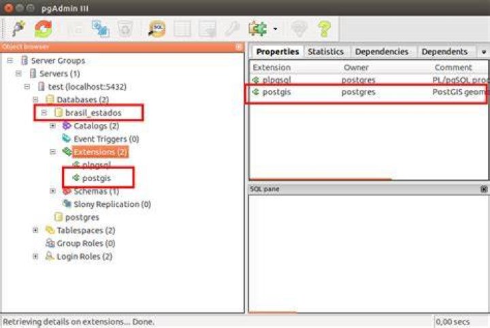Close the Object browser panel

pos(239,47)
